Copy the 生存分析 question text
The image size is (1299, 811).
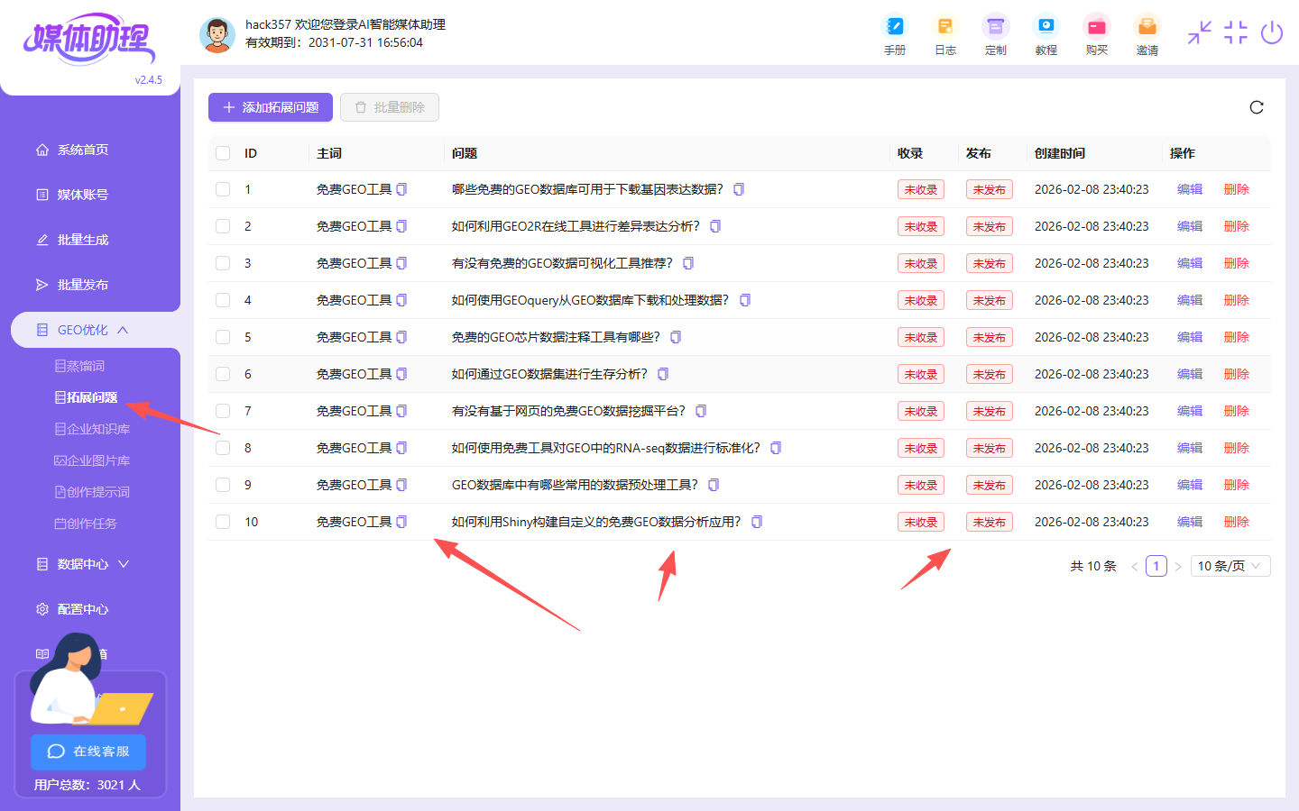(x=663, y=374)
